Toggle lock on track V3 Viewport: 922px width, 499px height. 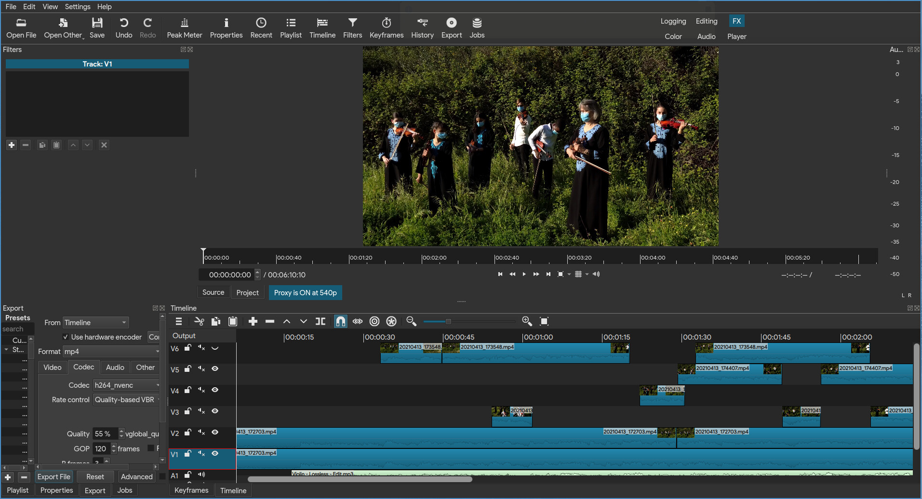click(188, 411)
